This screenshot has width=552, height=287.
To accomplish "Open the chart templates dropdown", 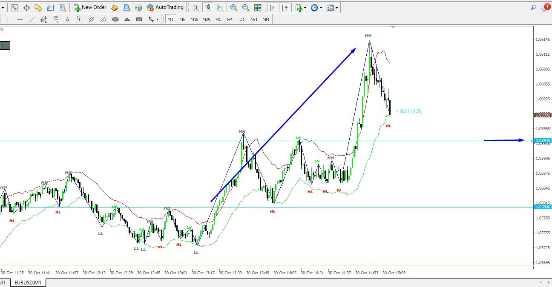I will click(332, 7).
